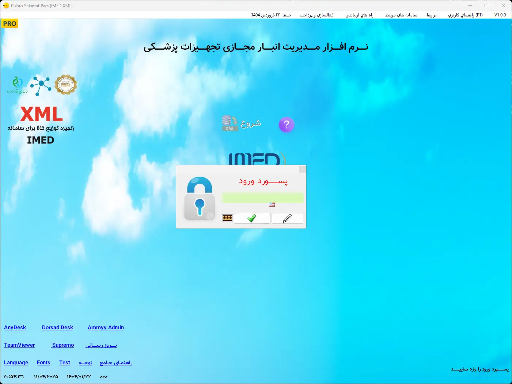Confirm password with green checkmark button
The width and height of the screenshot is (512, 384).
[x=252, y=218]
